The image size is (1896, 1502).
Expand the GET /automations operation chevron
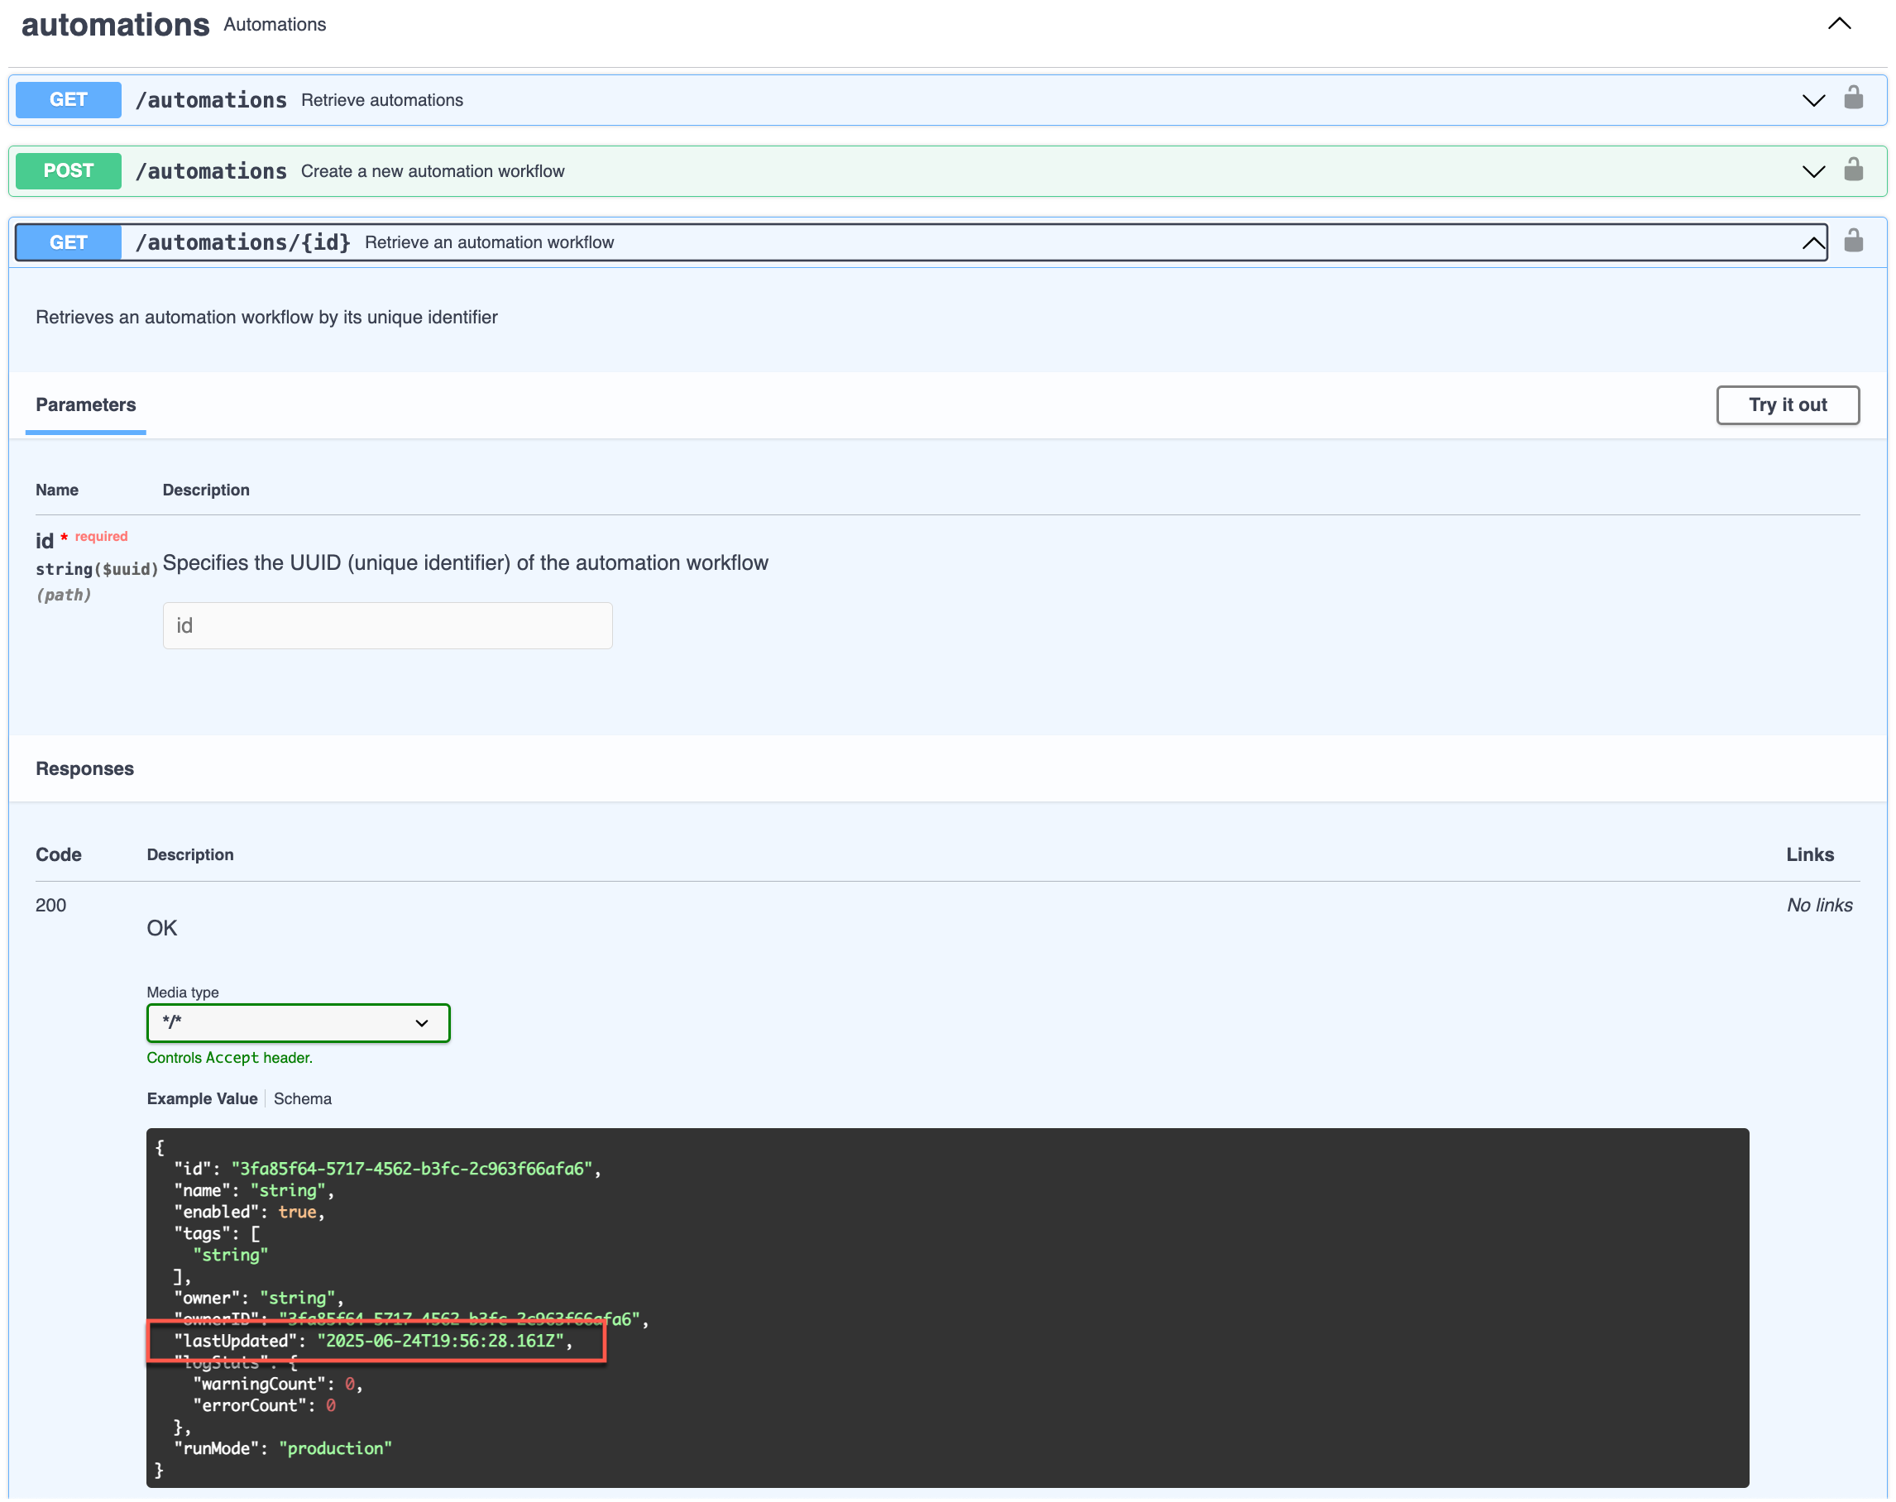pyautogui.click(x=1812, y=100)
